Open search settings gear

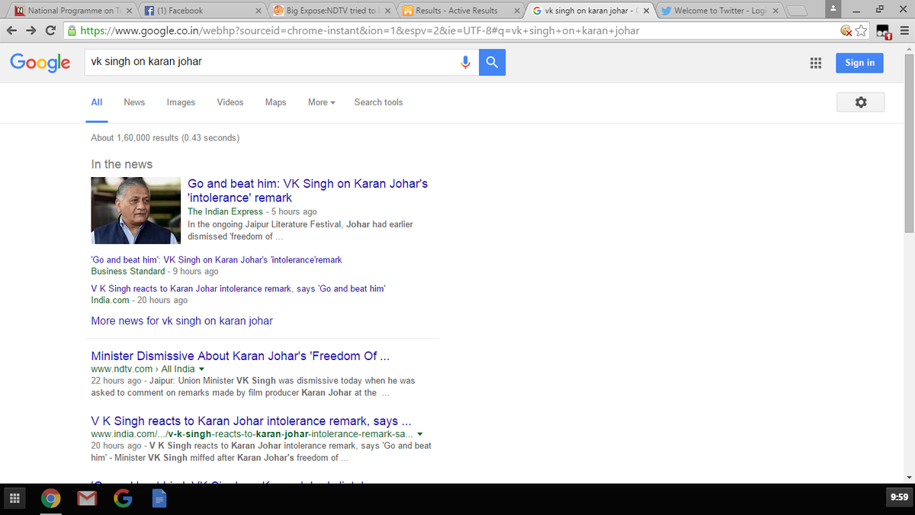pos(861,102)
